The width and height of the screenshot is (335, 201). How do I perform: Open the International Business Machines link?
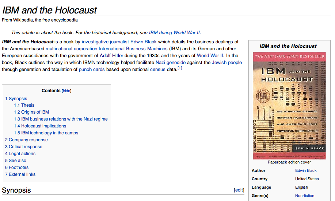133,49
